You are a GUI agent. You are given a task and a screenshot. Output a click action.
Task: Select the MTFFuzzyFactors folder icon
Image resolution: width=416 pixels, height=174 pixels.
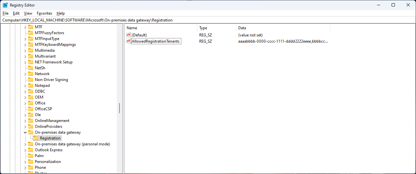click(x=30, y=33)
